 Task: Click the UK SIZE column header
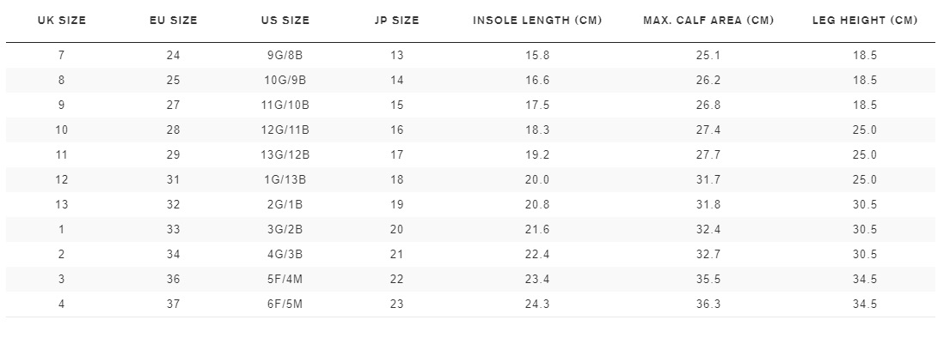(62, 21)
